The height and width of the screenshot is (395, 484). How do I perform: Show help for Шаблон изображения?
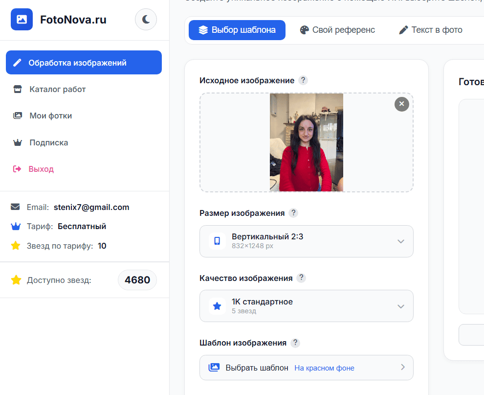point(295,343)
